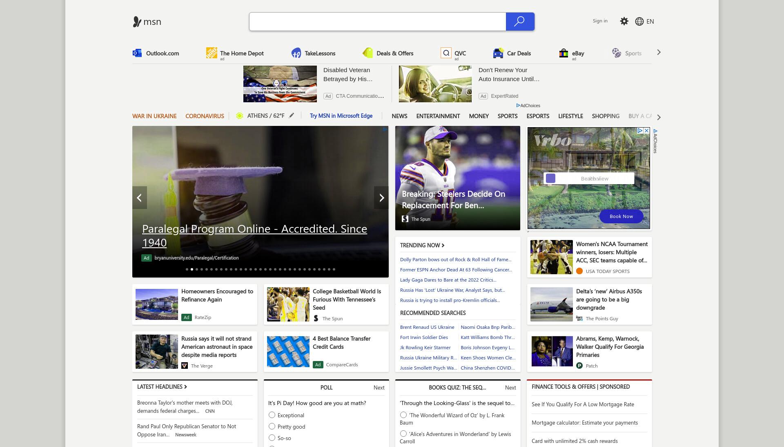Screen dimensions: 784x447
Task: Click the TakeLessons icon
Action: 296,53
